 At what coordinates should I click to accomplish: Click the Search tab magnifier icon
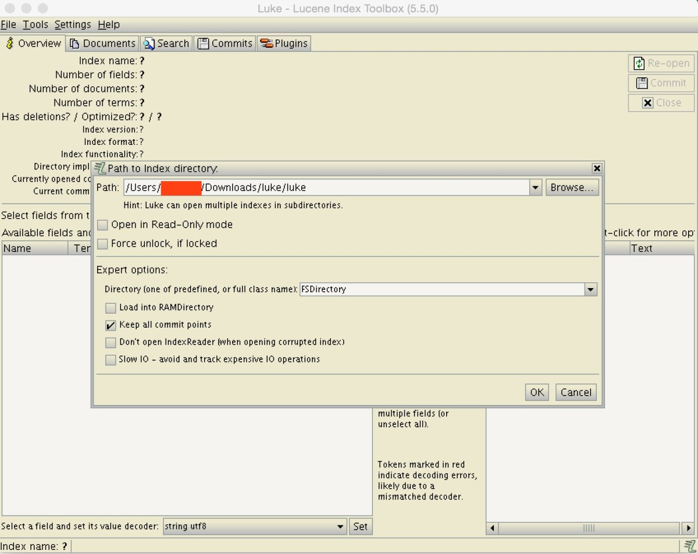pos(149,44)
